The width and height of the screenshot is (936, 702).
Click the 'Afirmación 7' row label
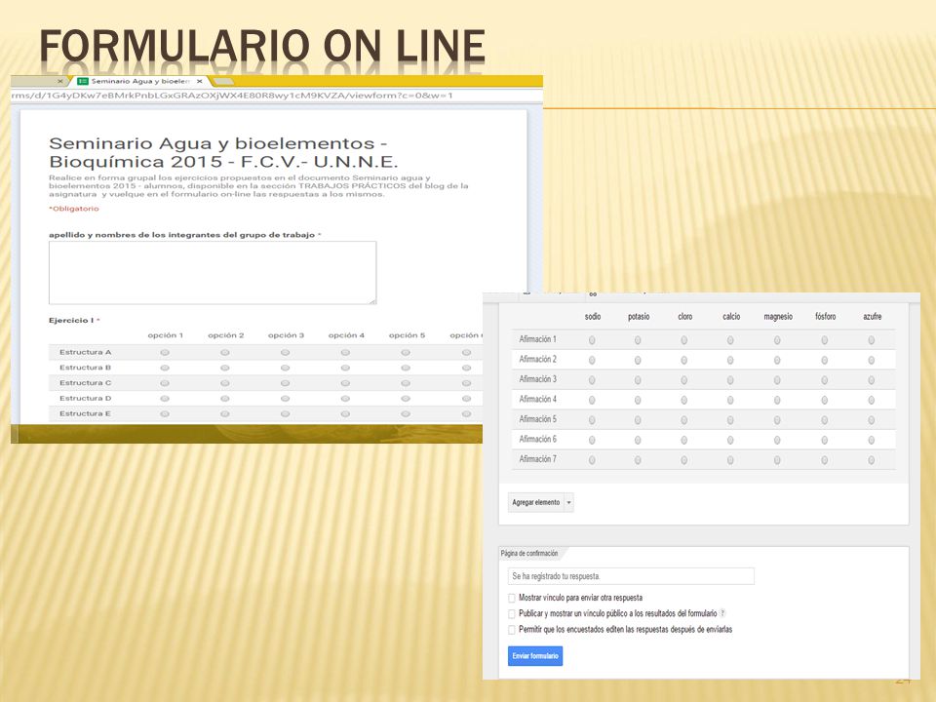[x=538, y=459]
